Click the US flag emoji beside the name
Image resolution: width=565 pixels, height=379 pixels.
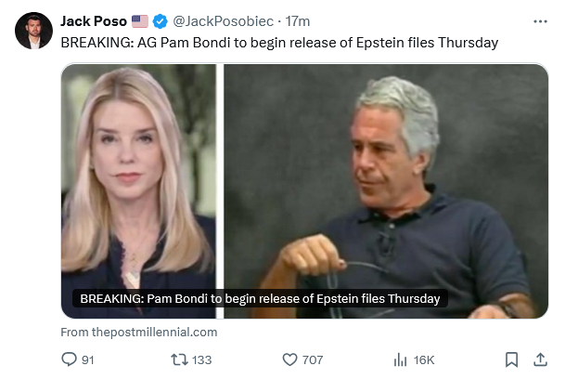[x=140, y=21]
